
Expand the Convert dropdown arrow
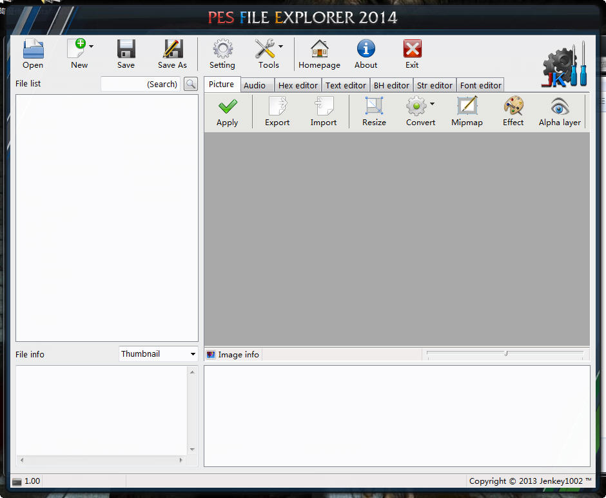click(432, 104)
